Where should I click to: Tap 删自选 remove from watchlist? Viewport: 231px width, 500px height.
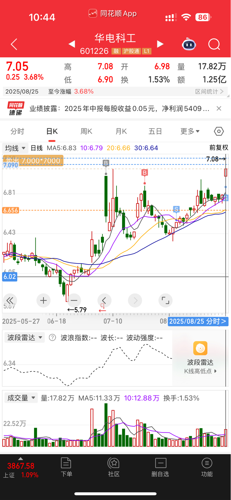[x=160, y=467]
